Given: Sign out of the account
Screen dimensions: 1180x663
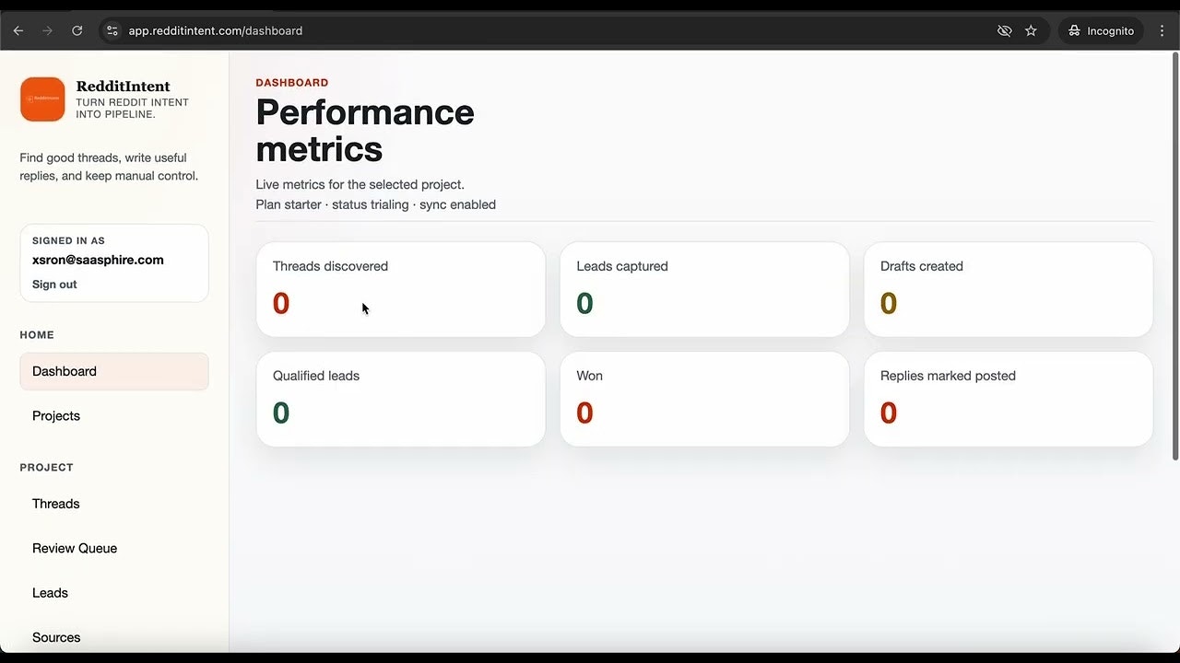Looking at the screenshot, I should click(54, 284).
